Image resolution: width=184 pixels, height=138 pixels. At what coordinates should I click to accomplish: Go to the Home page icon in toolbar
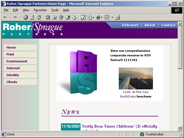pos(39,17)
